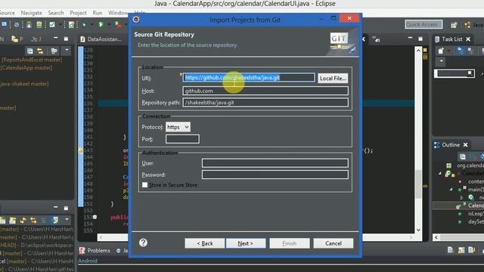The width and height of the screenshot is (484, 272).
Task: Close the Task List view tab
Action: pyautogui.click(x=468, y=39)
